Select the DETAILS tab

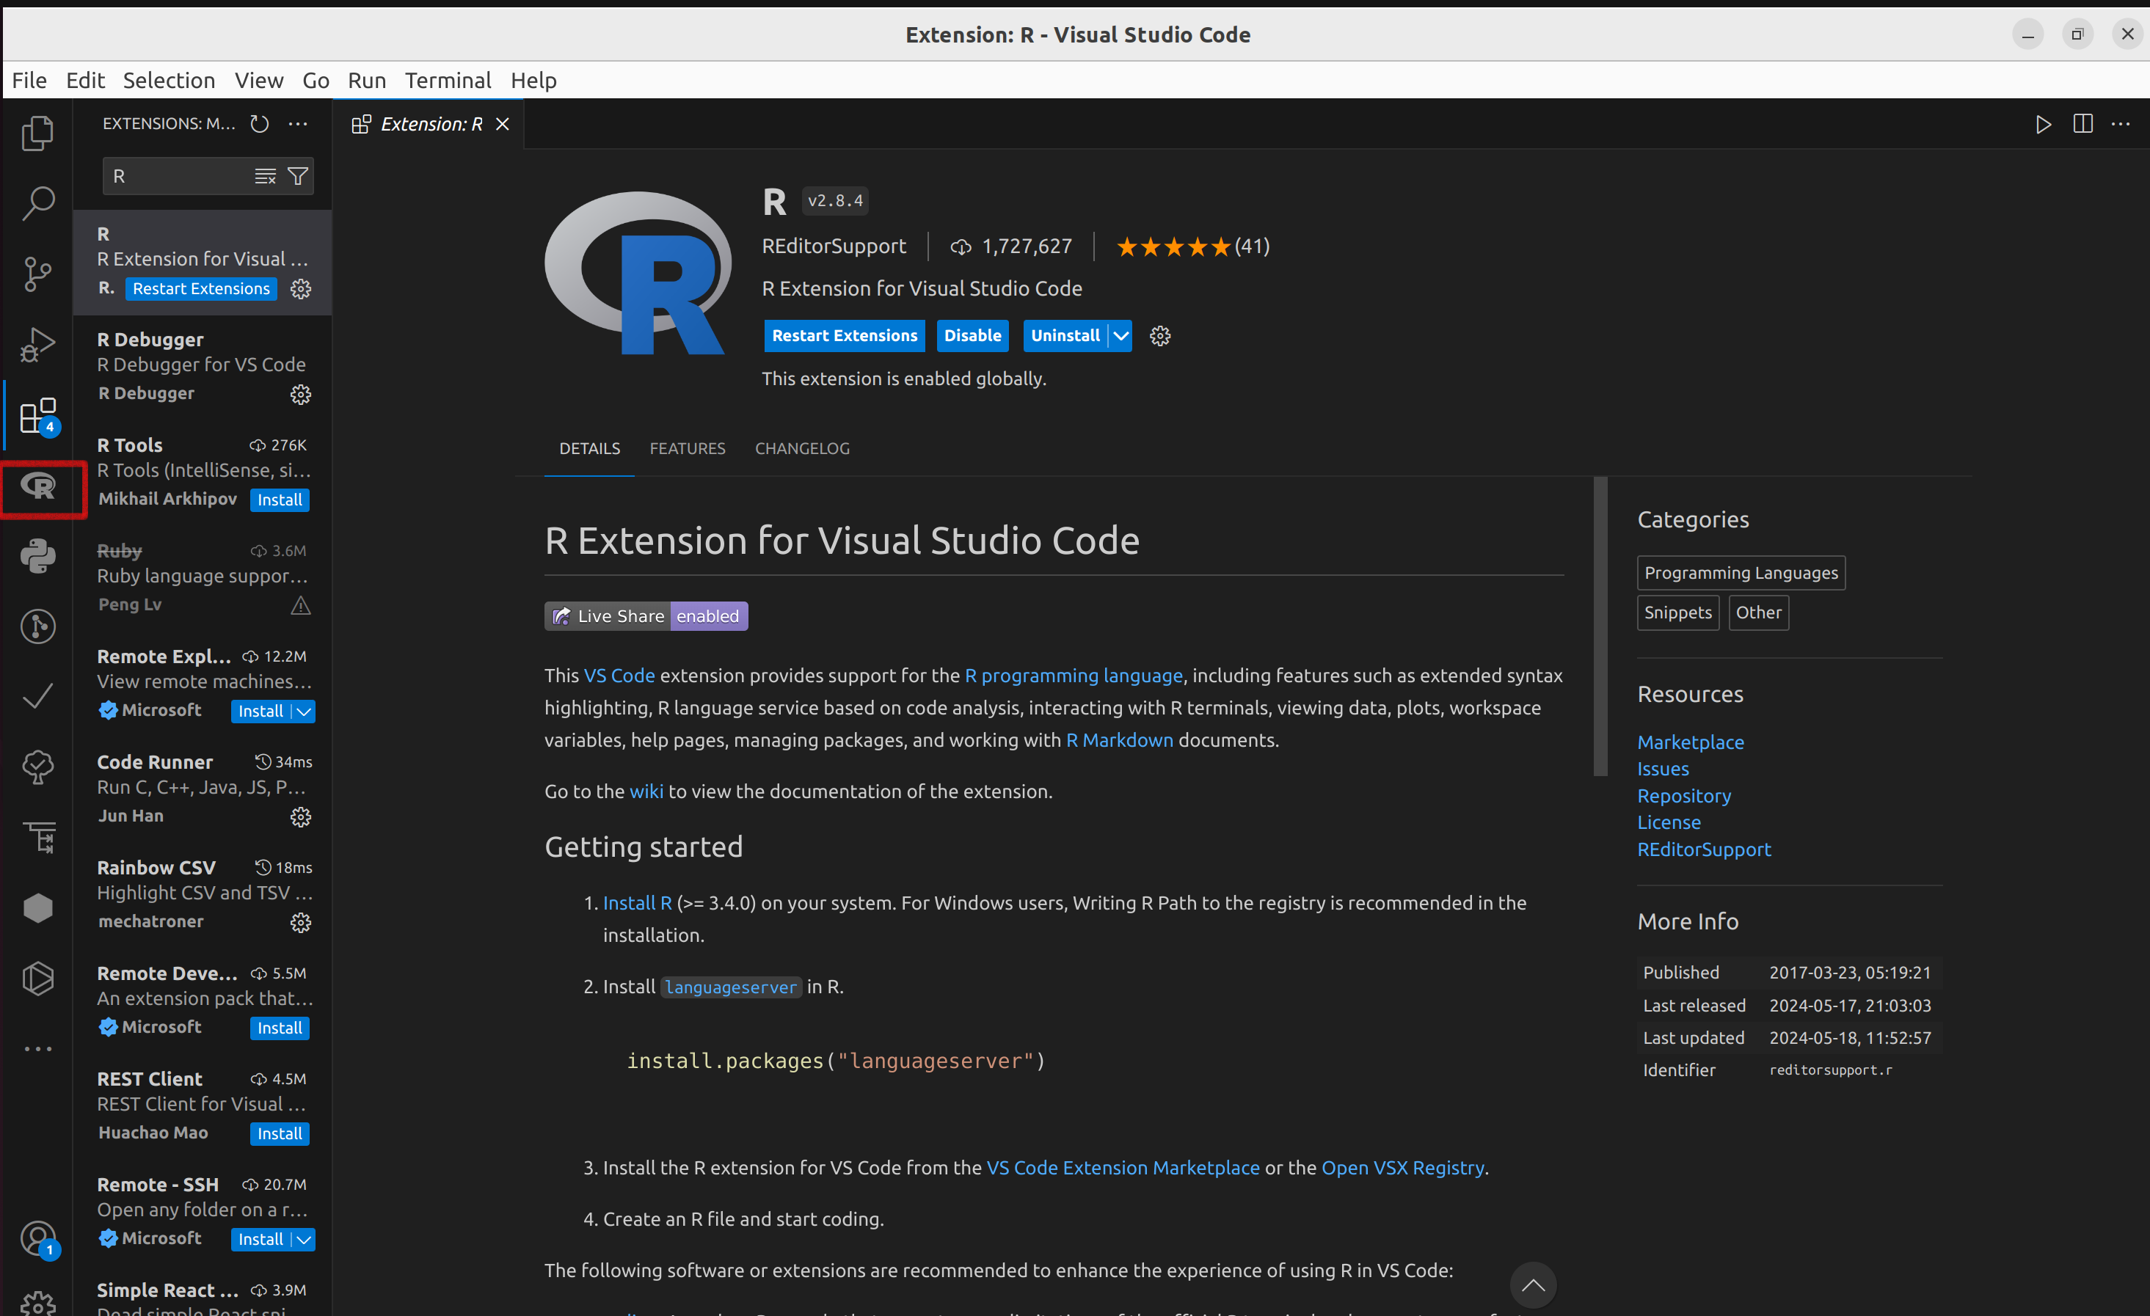tap(589, 448)
